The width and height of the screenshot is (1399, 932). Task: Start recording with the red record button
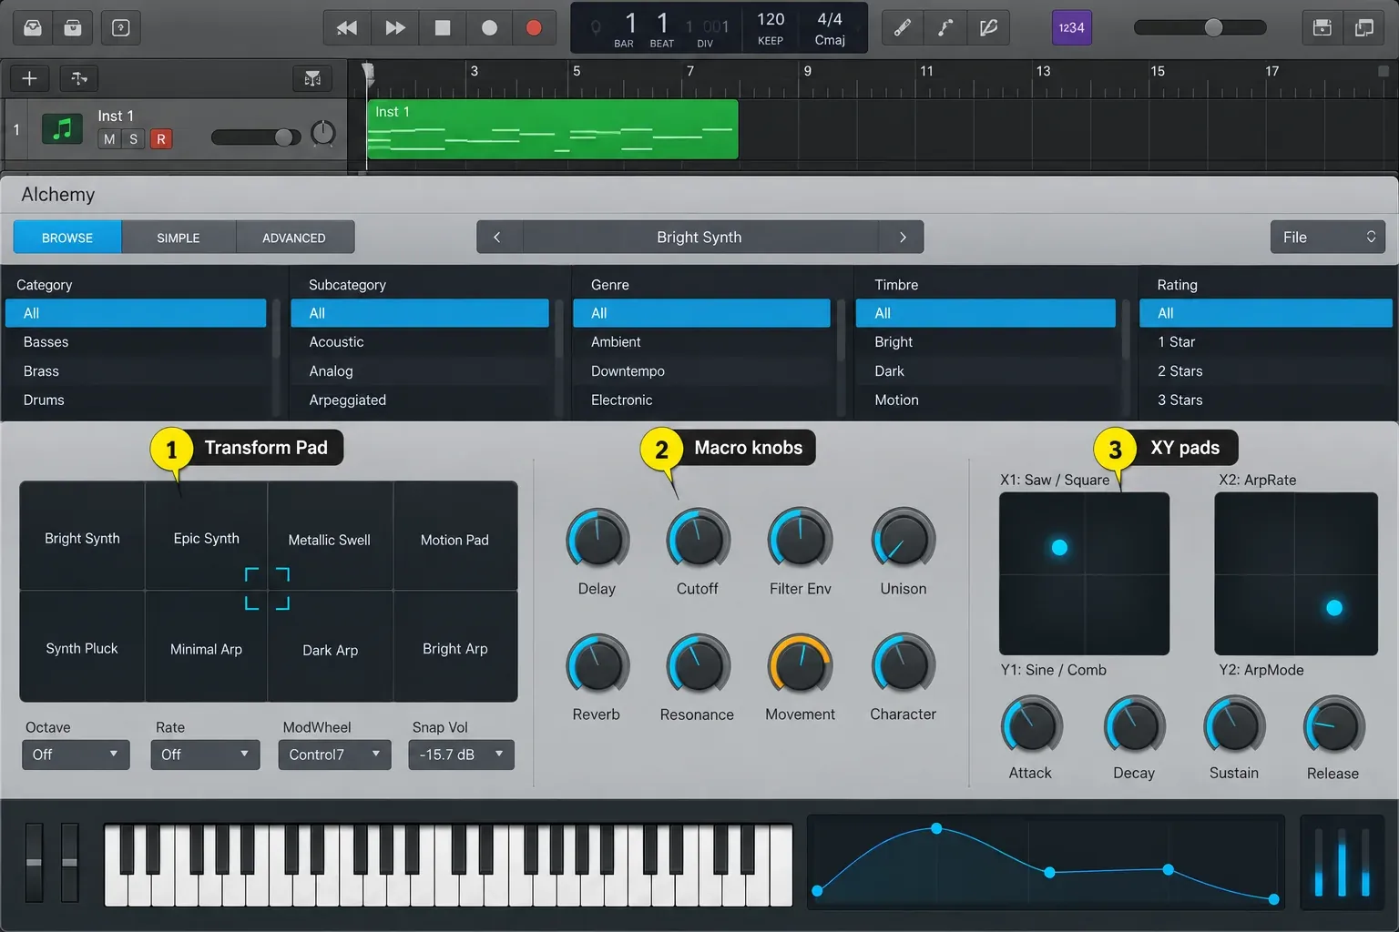[x=535, y=28]
